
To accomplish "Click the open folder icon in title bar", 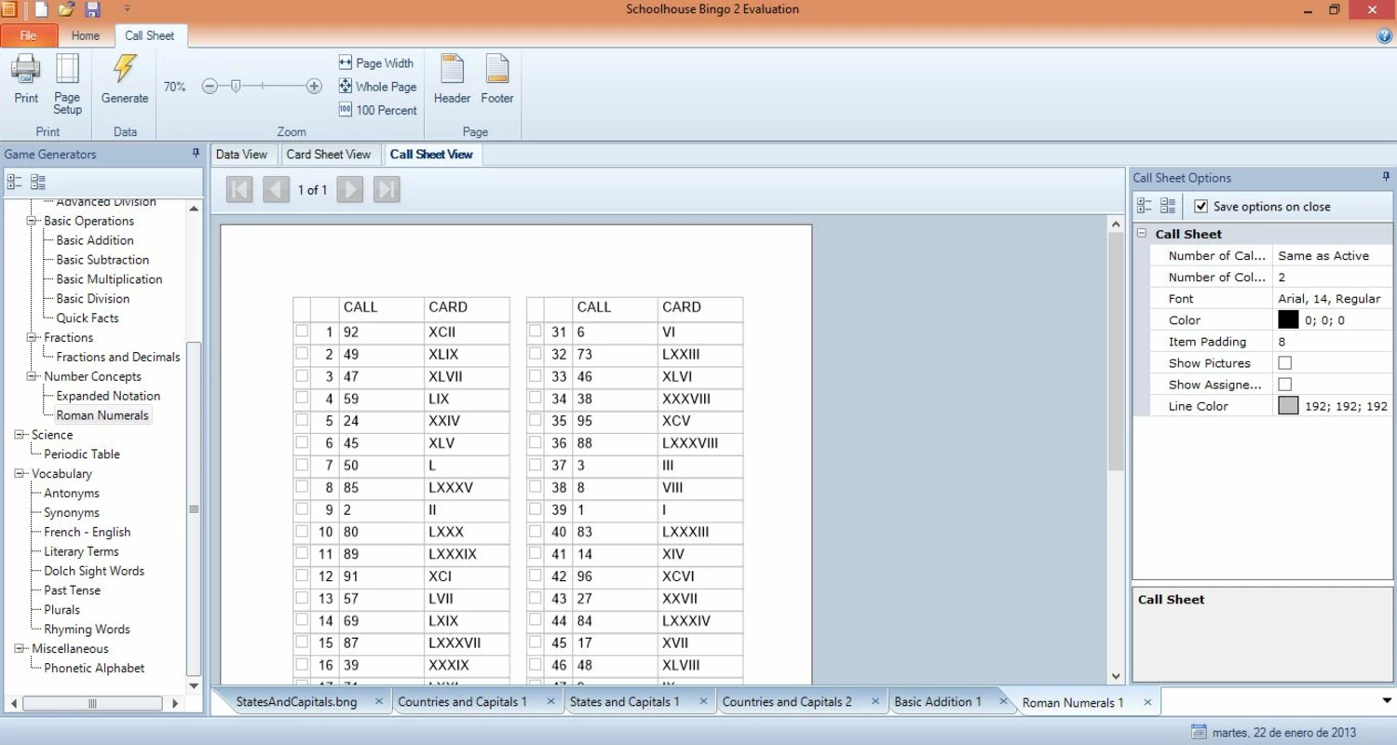I will tap(66, 9).
